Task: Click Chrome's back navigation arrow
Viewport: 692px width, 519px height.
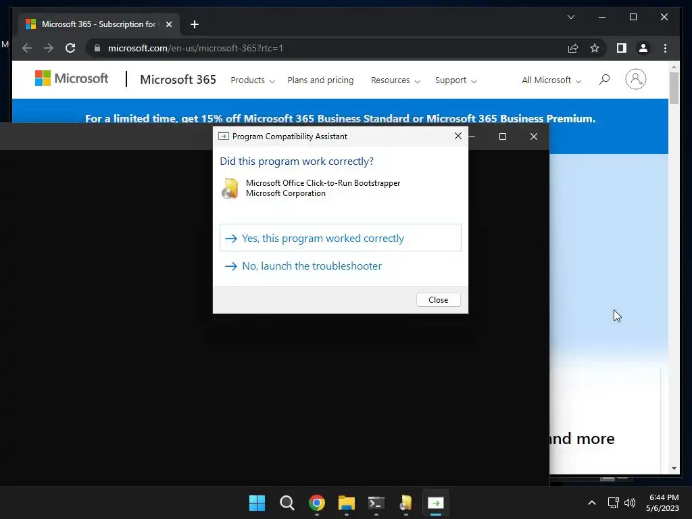Action: tap(27, 48)
